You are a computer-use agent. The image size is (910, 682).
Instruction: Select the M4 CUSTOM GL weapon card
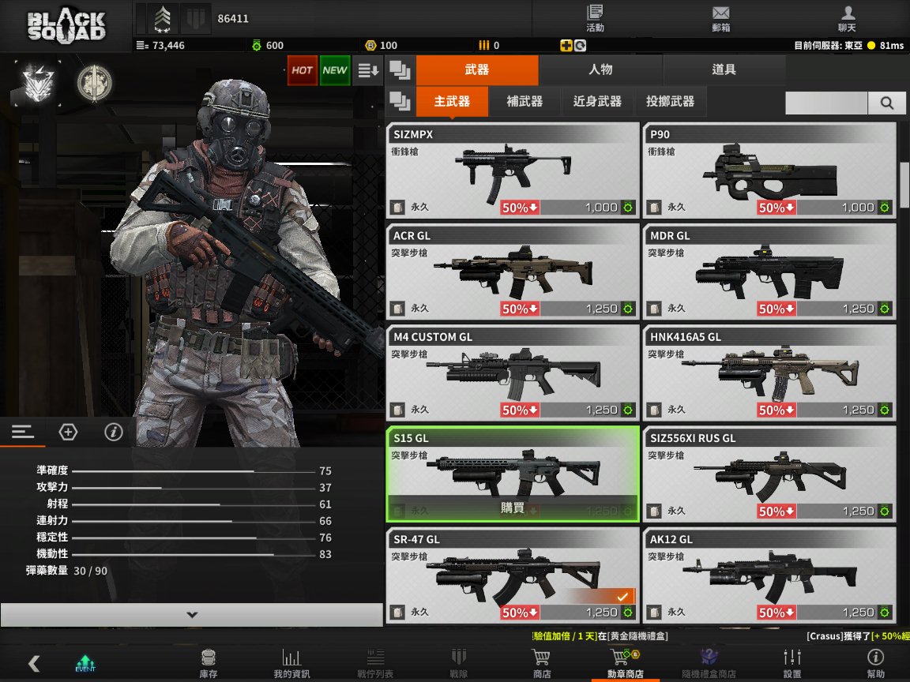coord(513,373)
